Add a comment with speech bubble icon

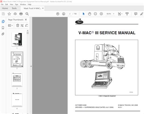tap(136, 14)
